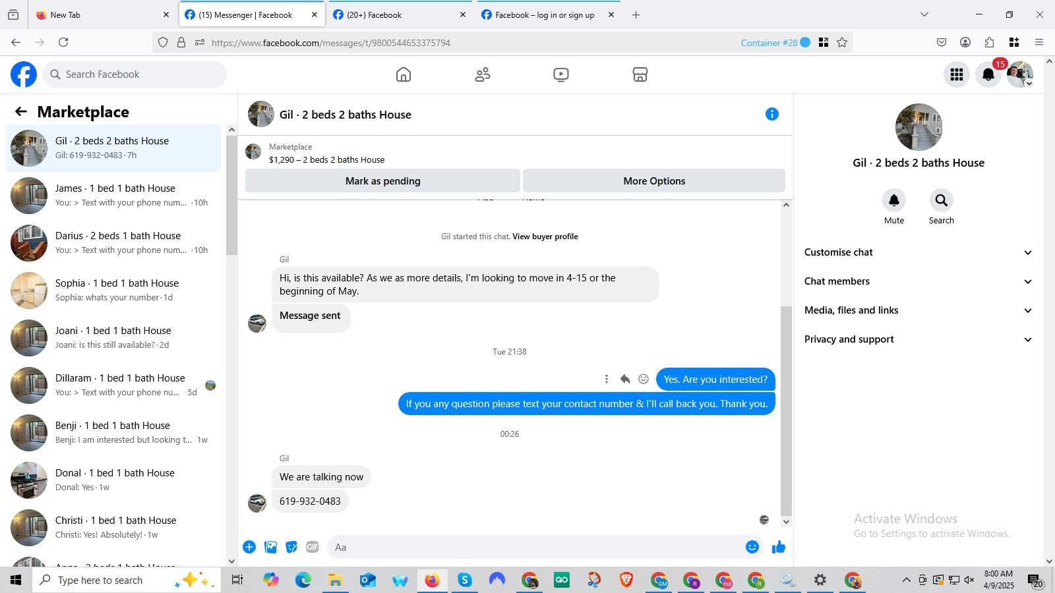Viewport: 1055px width, 593px height.
Task: Select the Messenger | Facebook tab
Action: pyautogui.click(x=252, y=14)
